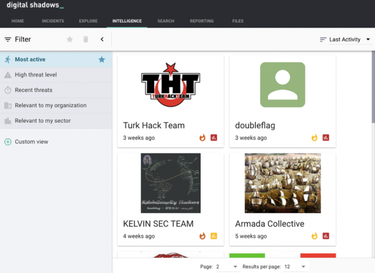Open the Armada Collective ships image
The image size is (375, 273).
[x=282, y=183]
